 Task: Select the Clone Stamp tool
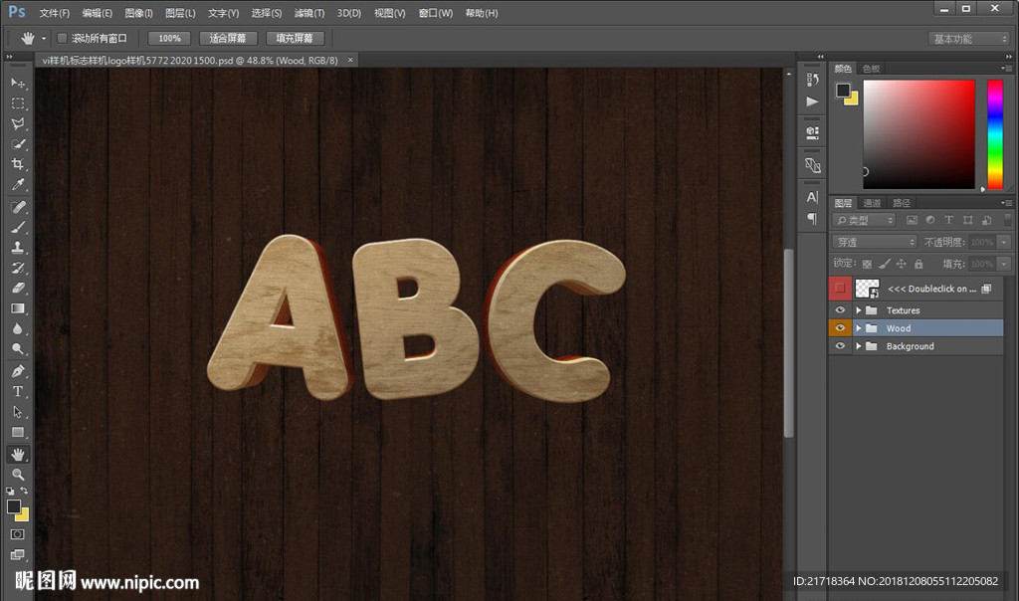(18, 247)
